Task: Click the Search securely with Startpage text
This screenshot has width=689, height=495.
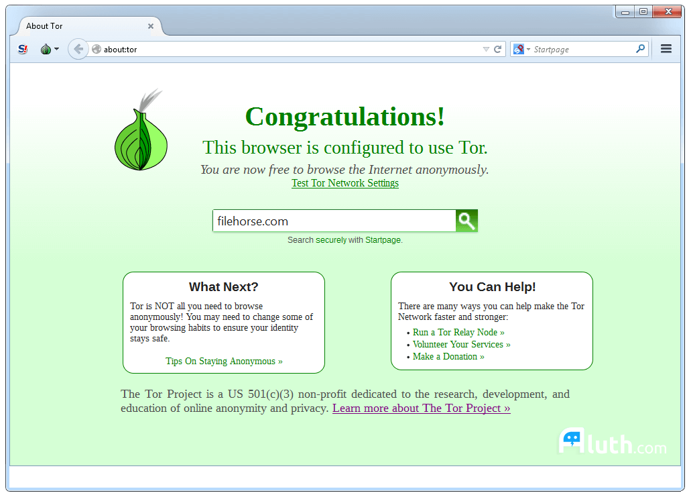Action: click(x=345, y=240)
